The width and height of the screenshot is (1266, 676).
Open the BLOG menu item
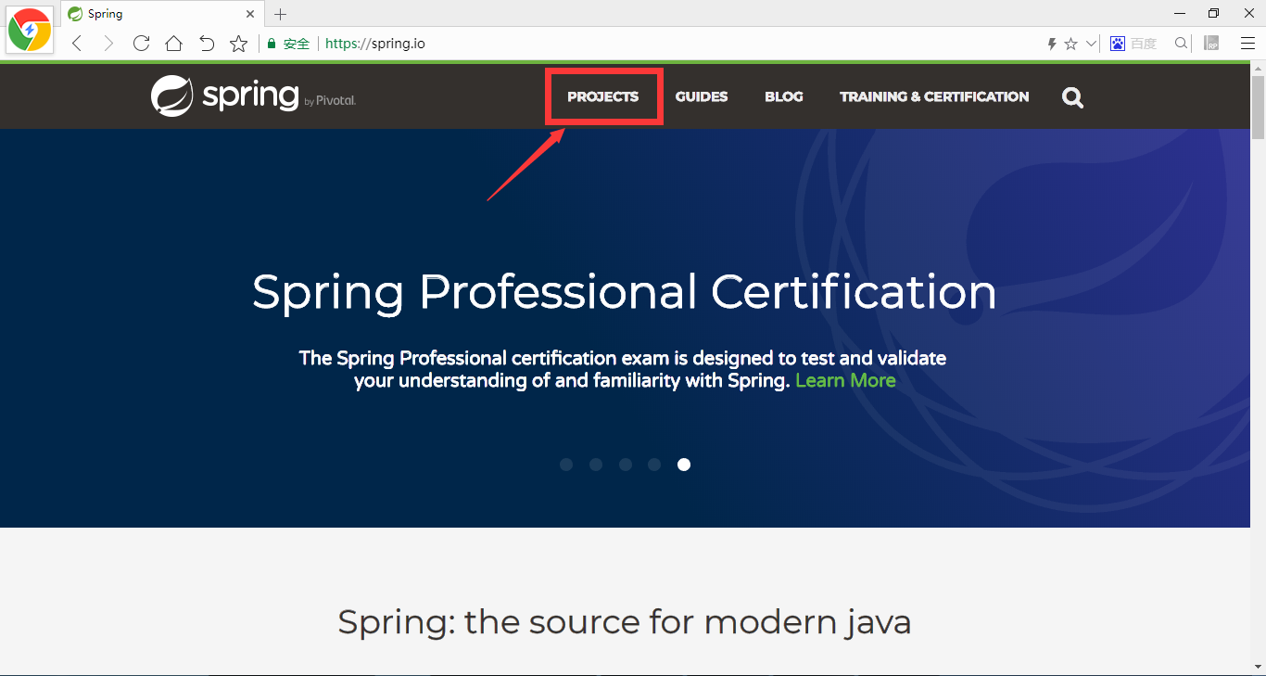point(784,96)
